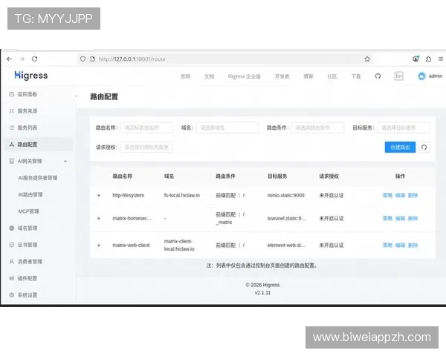
Task: Open the 路由名称 filter dropdown
Action: (x=146, y=128)
